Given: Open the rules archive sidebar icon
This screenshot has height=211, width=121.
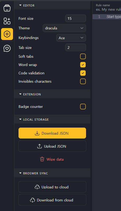Looking at the screenshot, I should (x=7, y=8).
